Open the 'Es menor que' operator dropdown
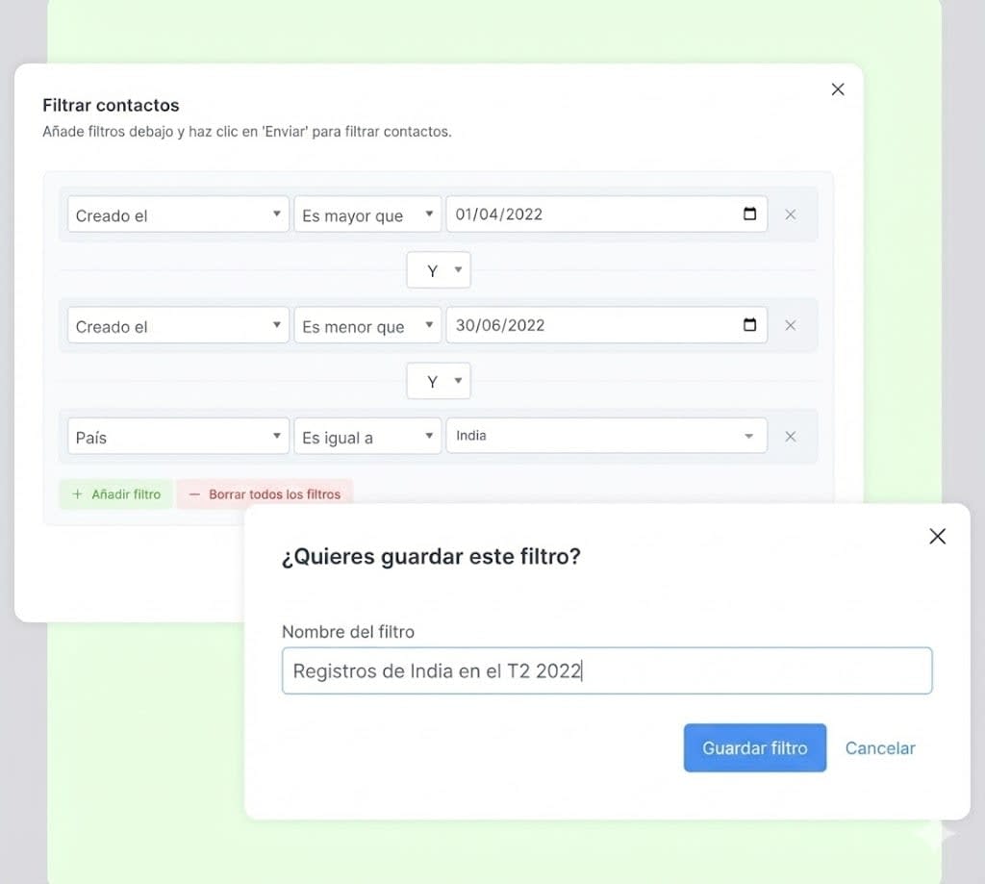The image size is (985, 884). tap(367, 325)
